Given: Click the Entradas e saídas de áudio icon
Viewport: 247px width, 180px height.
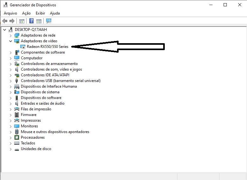Looking at the screenshot, I should coord(17,103).
